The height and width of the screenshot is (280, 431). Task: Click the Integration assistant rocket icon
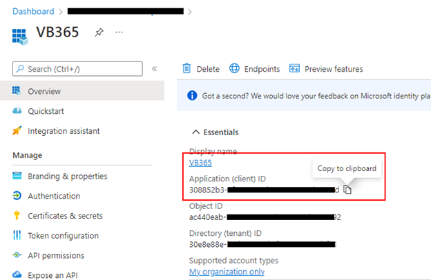coord(17,130)
